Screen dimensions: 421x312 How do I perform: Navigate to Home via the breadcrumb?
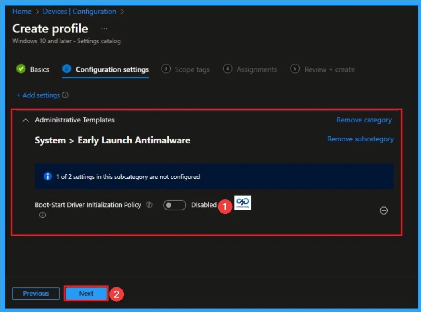[21, 11]
